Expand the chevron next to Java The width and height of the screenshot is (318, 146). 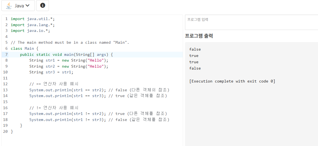[27, 6]
